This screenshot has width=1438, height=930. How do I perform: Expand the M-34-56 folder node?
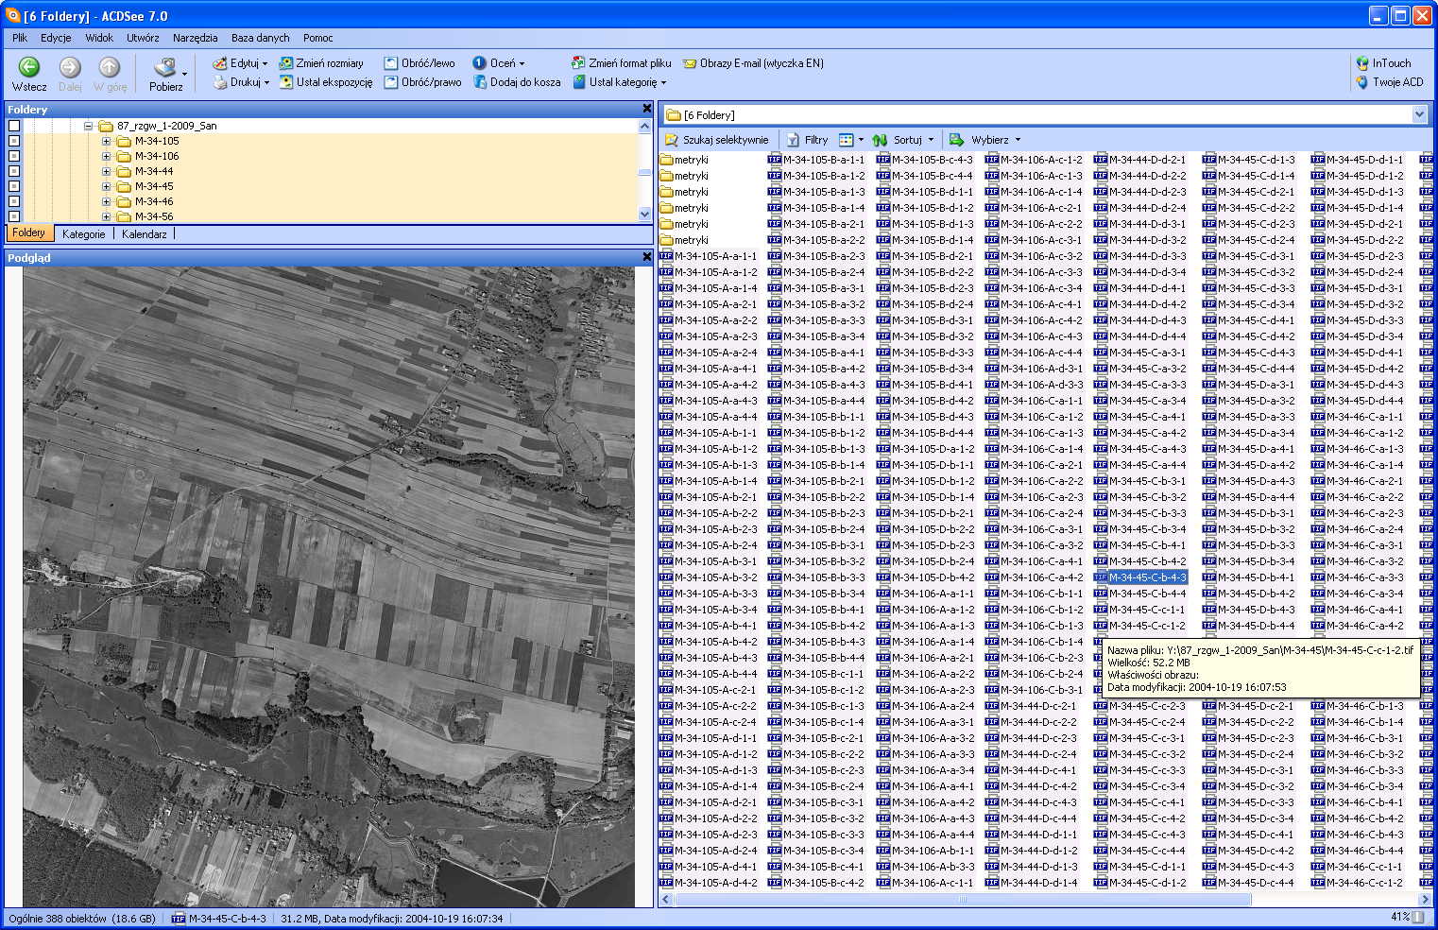click(x=106, y=216)
